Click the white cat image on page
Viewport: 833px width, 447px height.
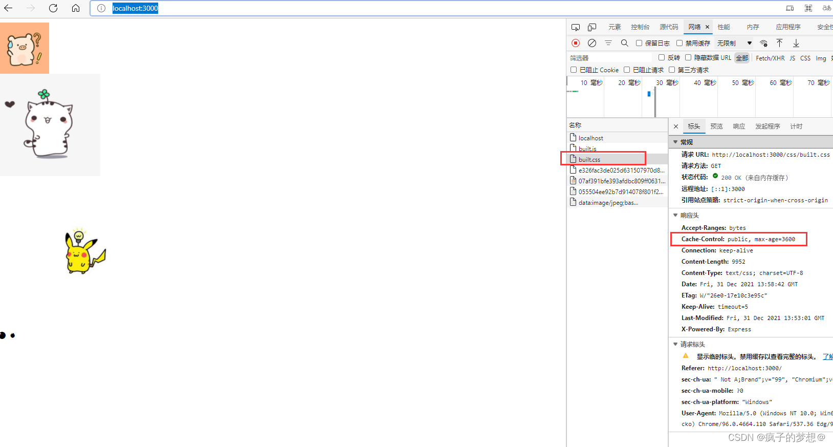(50, 125)
